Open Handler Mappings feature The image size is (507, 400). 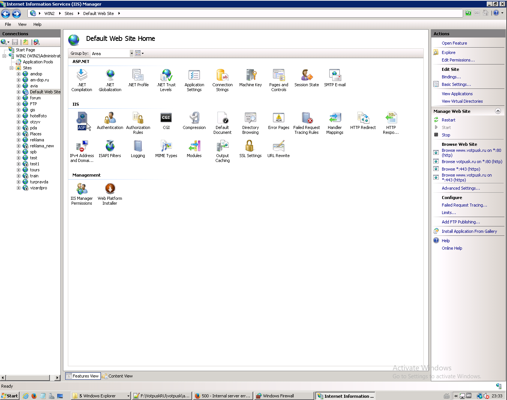335,123
